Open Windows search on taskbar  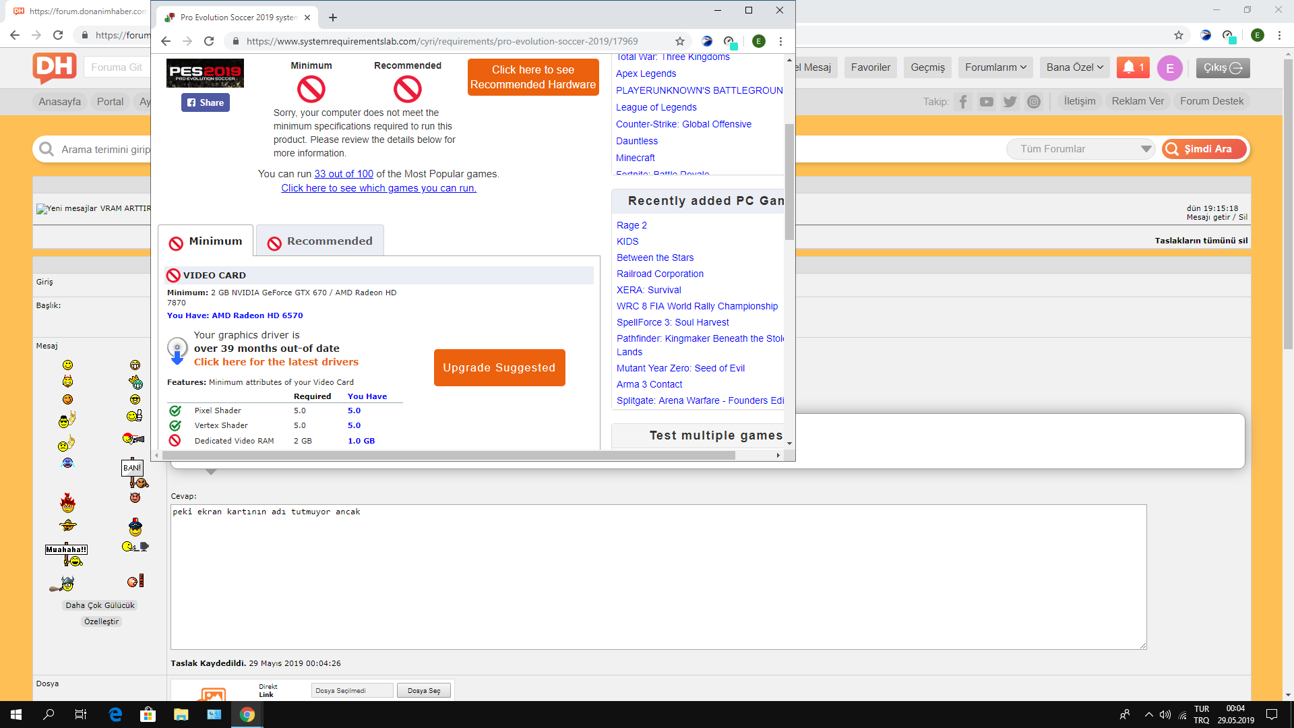click(x=49, y=715)
